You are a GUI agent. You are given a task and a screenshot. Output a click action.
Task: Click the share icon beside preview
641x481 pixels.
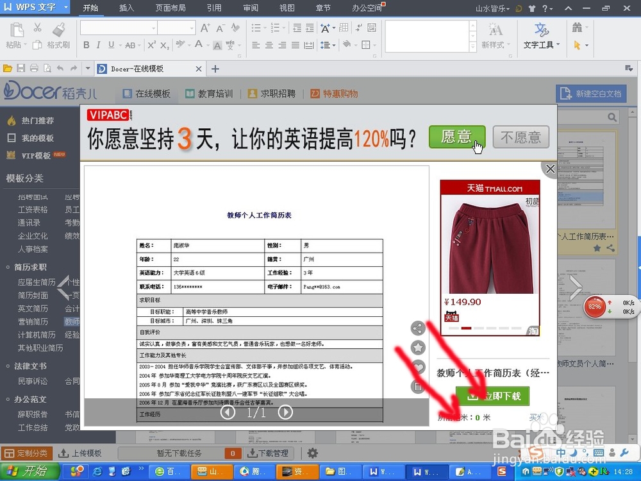[x=418, y=328]
